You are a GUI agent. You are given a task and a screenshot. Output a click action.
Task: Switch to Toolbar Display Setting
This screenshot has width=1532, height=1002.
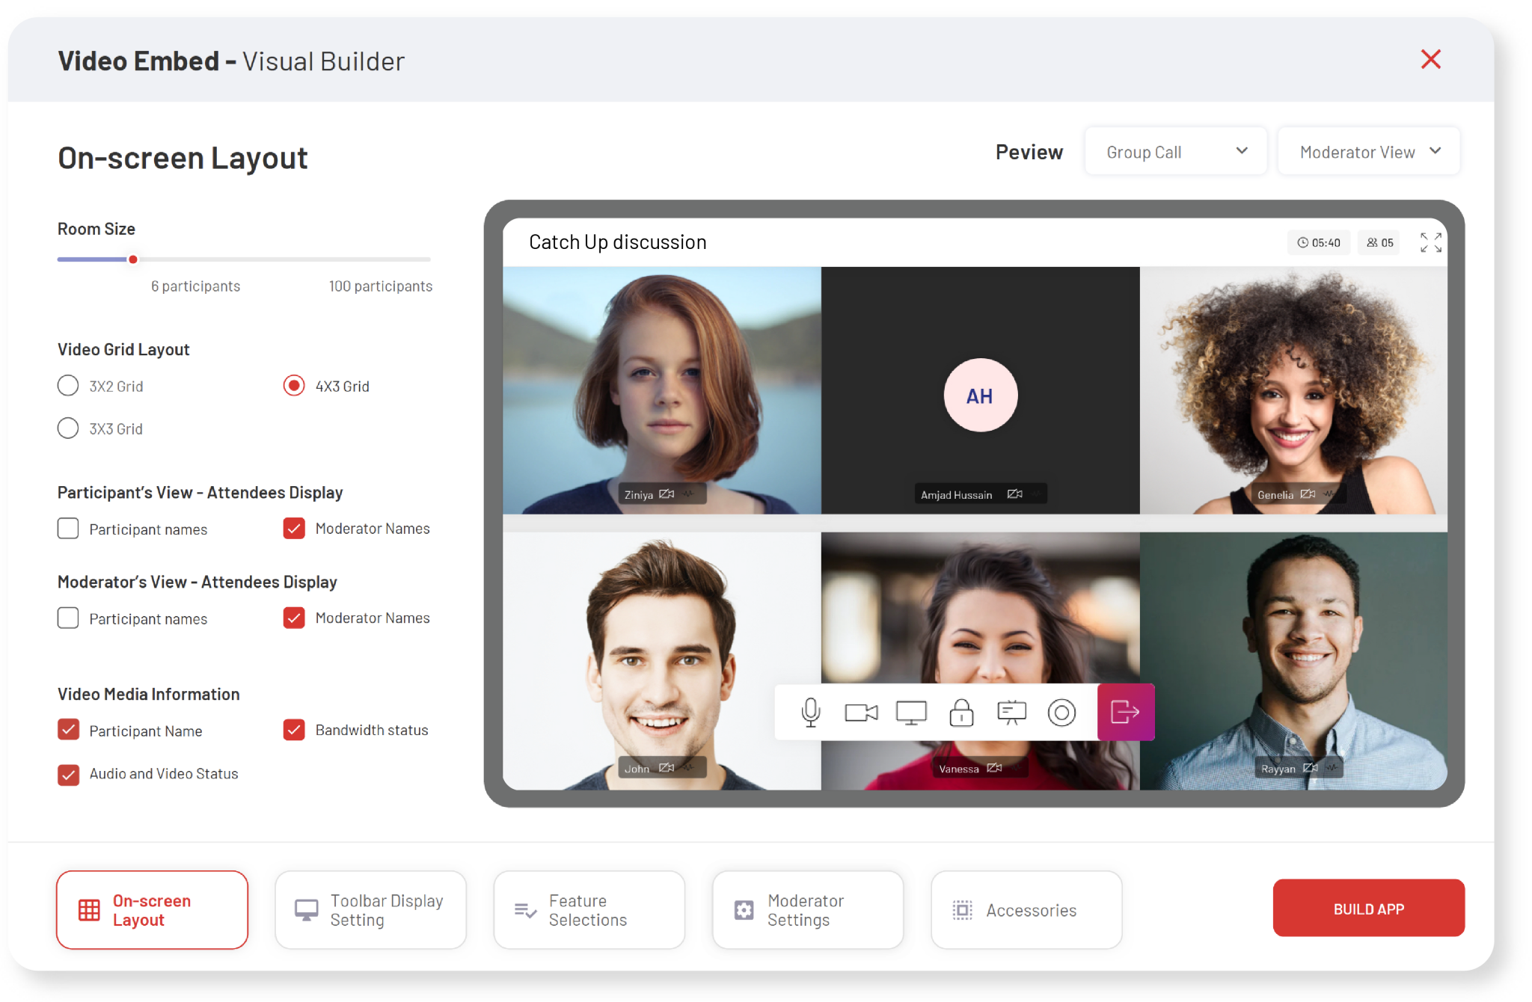(x=370, y=910)
